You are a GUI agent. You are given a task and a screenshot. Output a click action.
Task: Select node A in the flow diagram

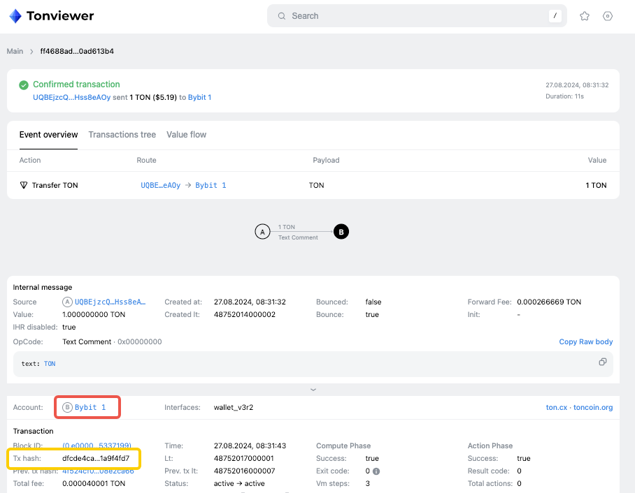262,232
